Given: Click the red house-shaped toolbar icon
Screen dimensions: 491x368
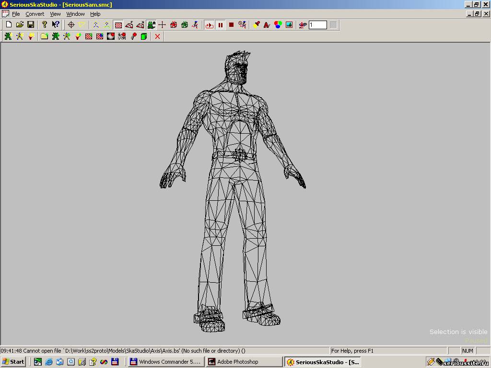Looking at the screenshot, I should [174, 25].
